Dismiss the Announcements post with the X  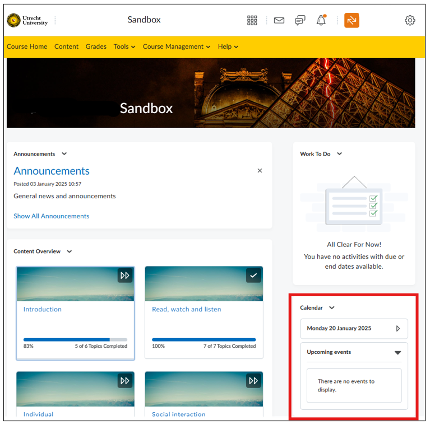260,171
